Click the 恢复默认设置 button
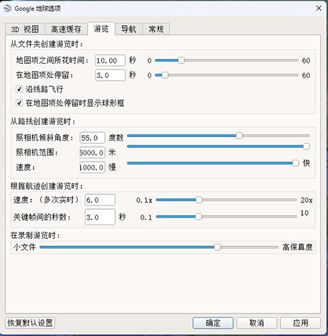328x336 pixels. click(30, 322)
